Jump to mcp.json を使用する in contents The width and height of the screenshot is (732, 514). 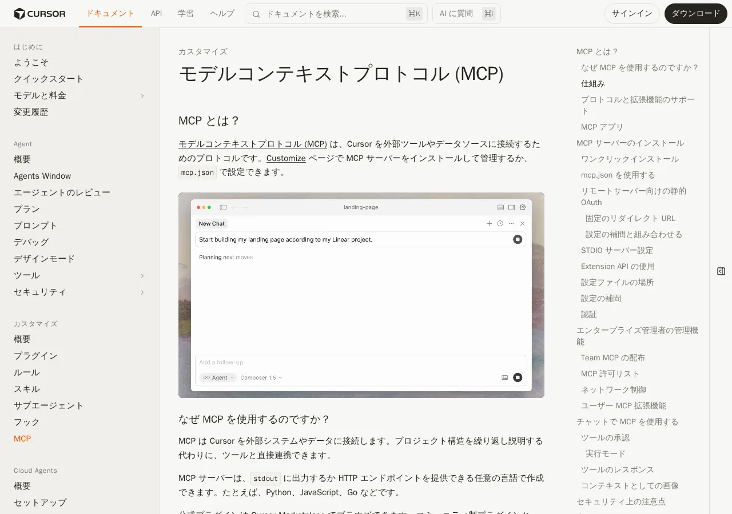pos(618,175)
